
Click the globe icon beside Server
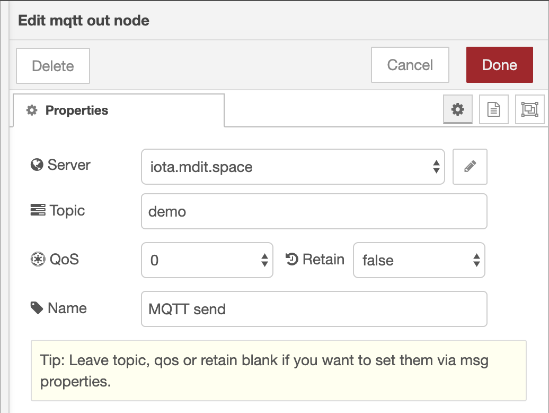(x=37, y=165)
